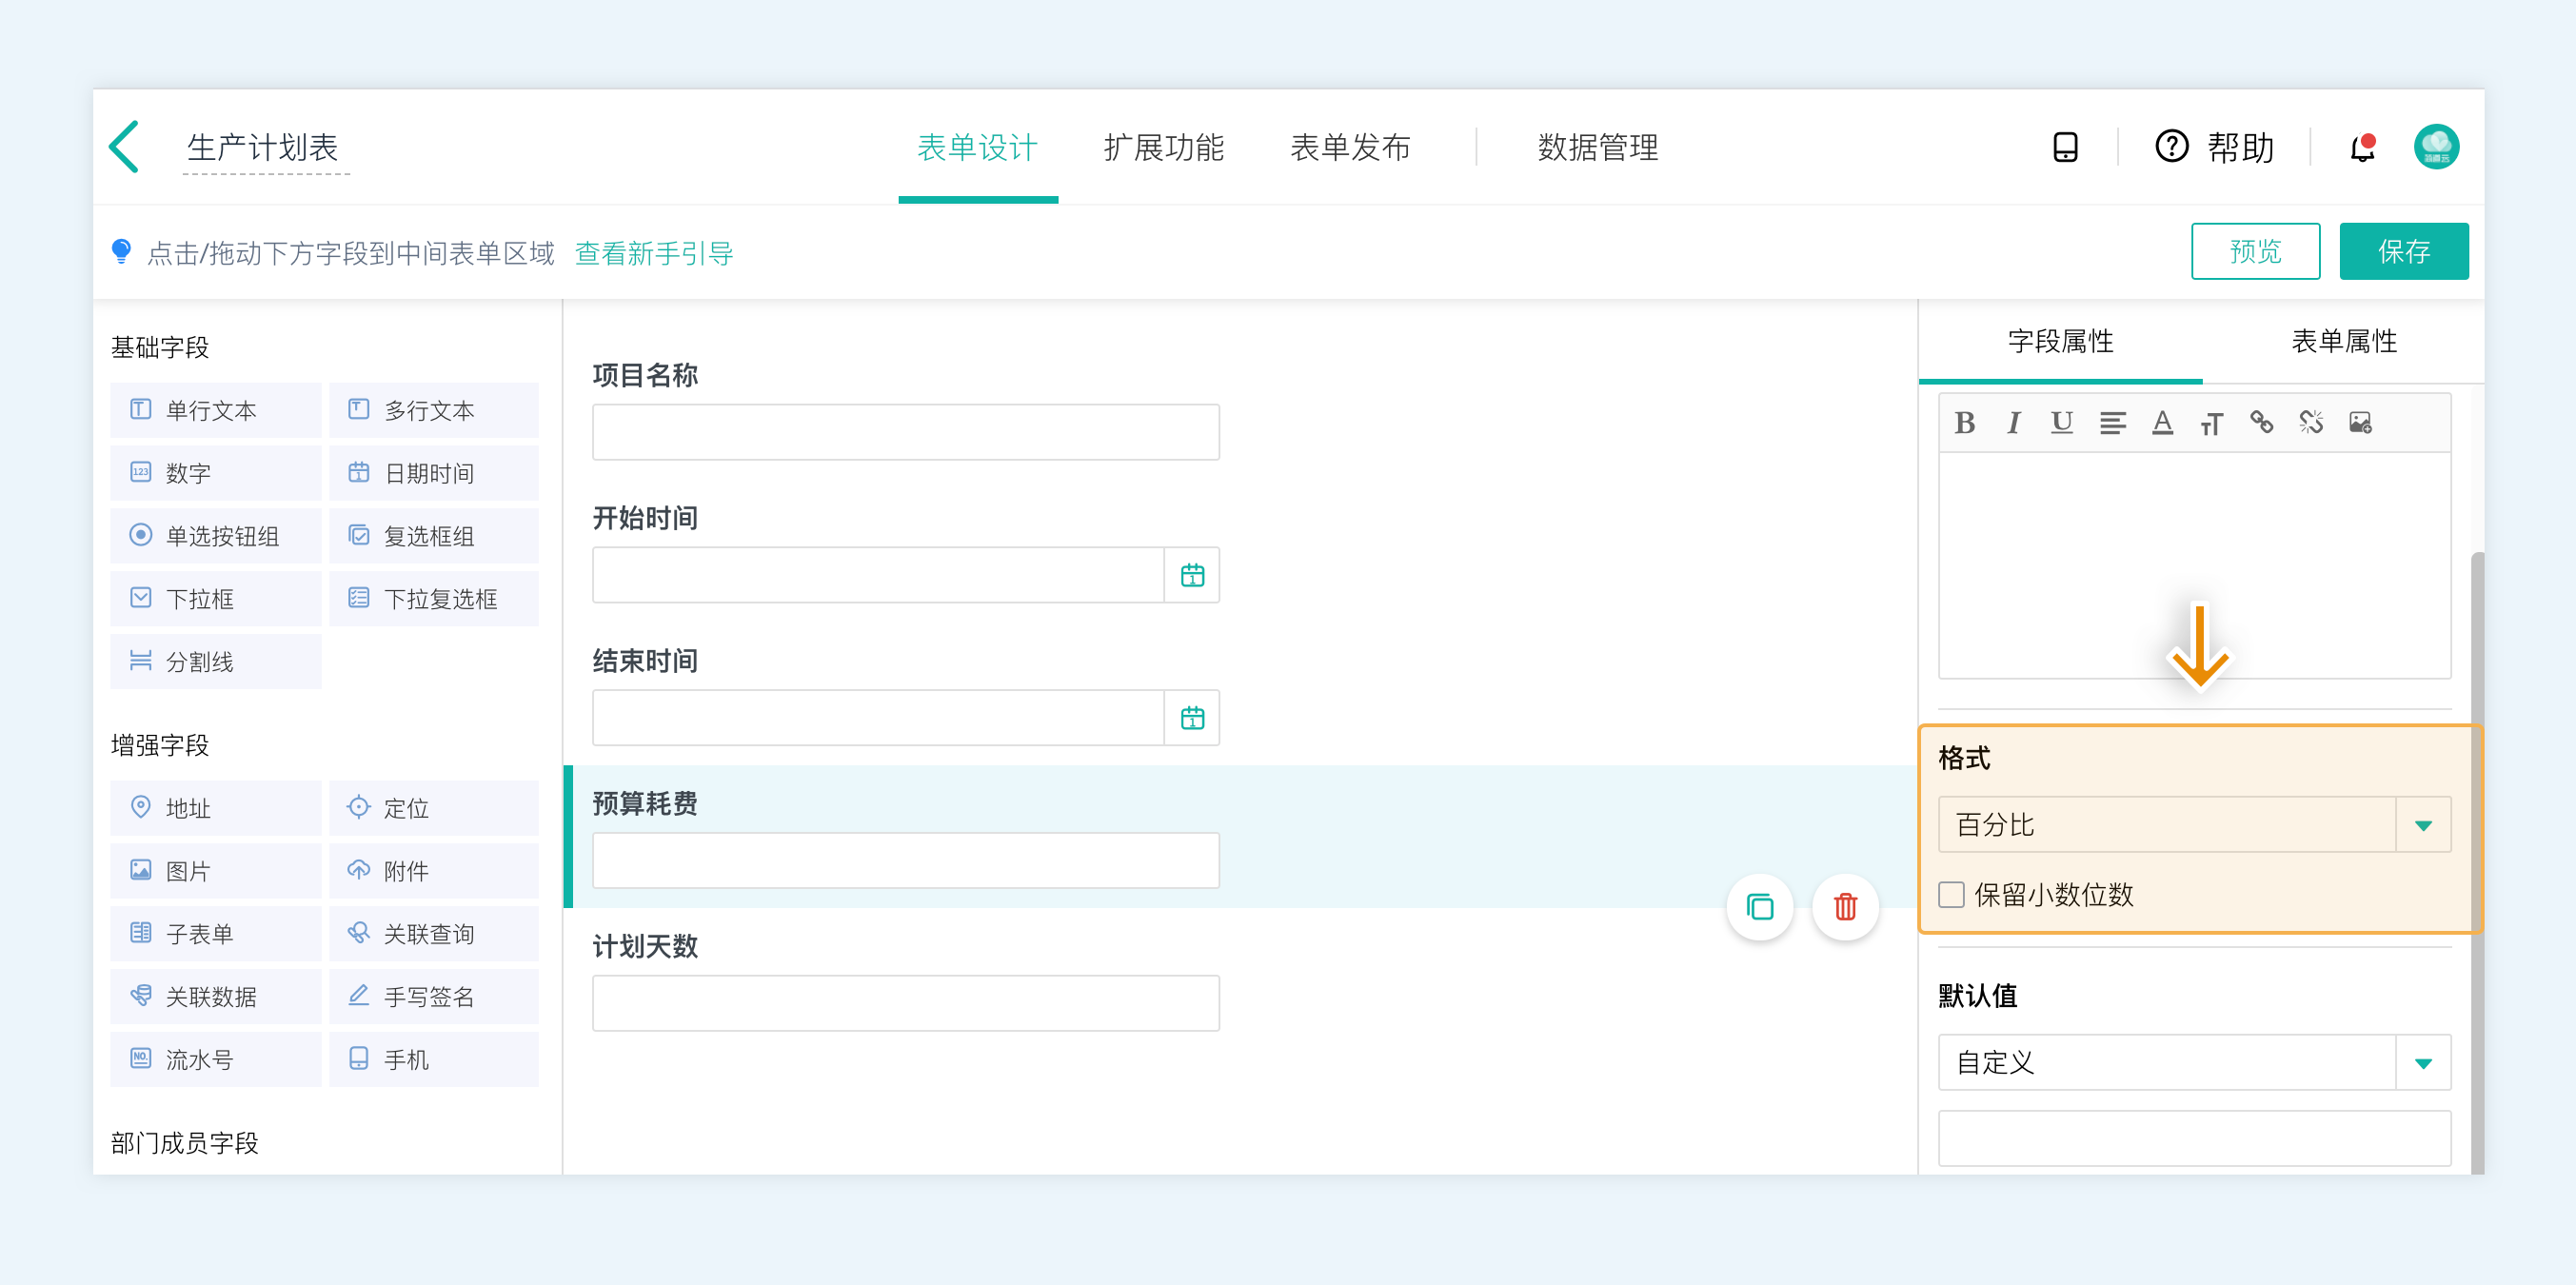Image resolution: width=2576 pixels, height=1285 pixels.
Task: Add a 单选按钮组 field
Action: pos(216,536)
